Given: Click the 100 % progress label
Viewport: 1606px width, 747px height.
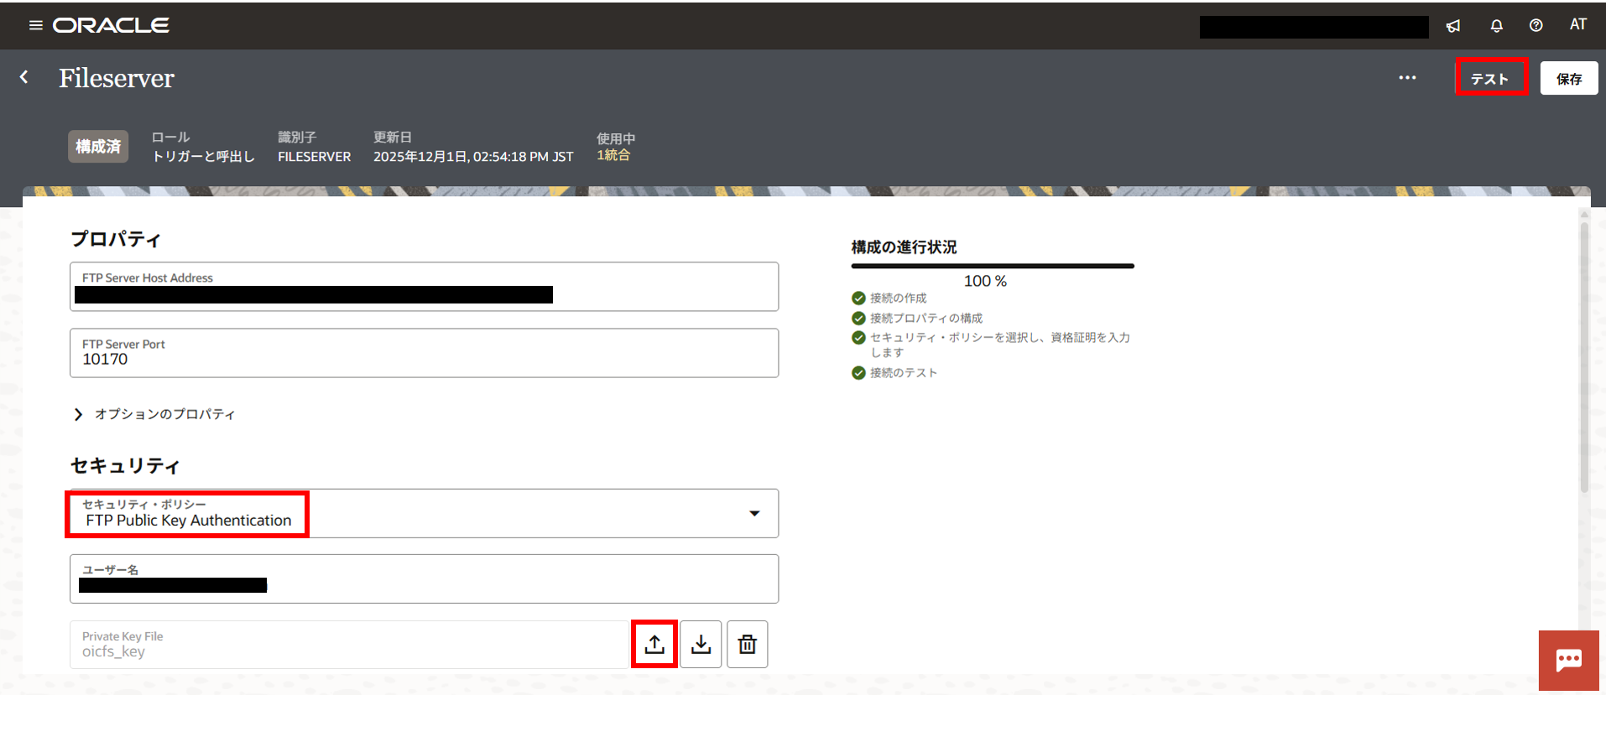Looking at the screenshot, I should [985, 282].
